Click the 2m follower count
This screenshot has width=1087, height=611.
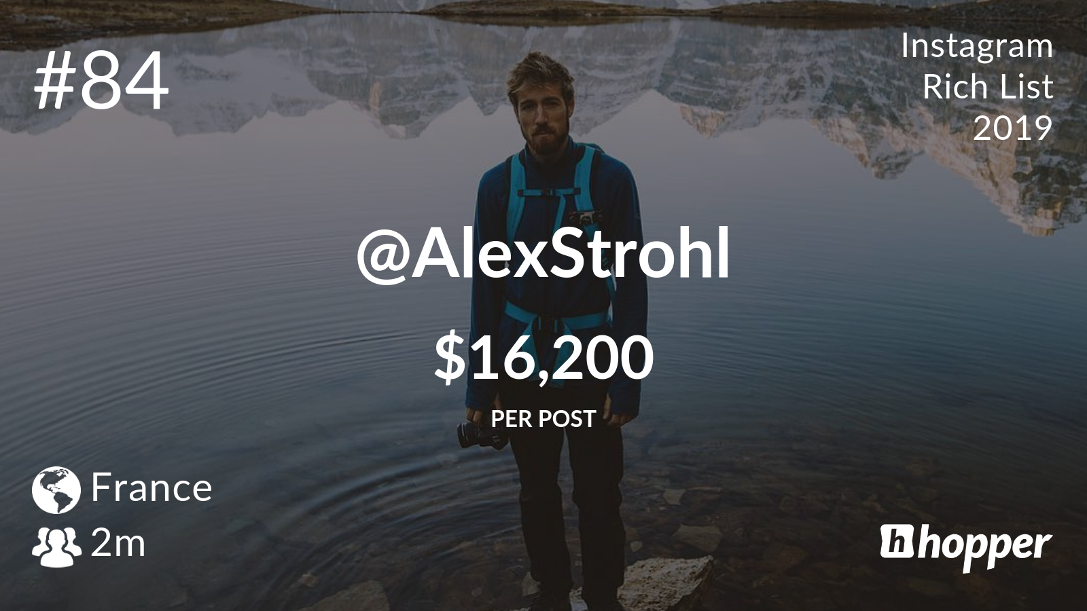pyautogui.click(x=118, y=544)
